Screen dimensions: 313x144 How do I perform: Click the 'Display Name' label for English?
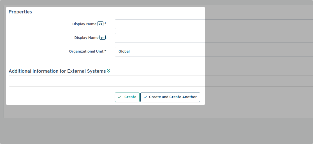point(86,38)
